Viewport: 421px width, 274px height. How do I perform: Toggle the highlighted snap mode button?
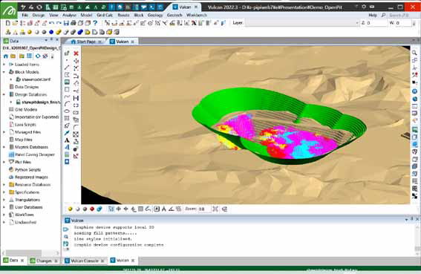point(111,209)
